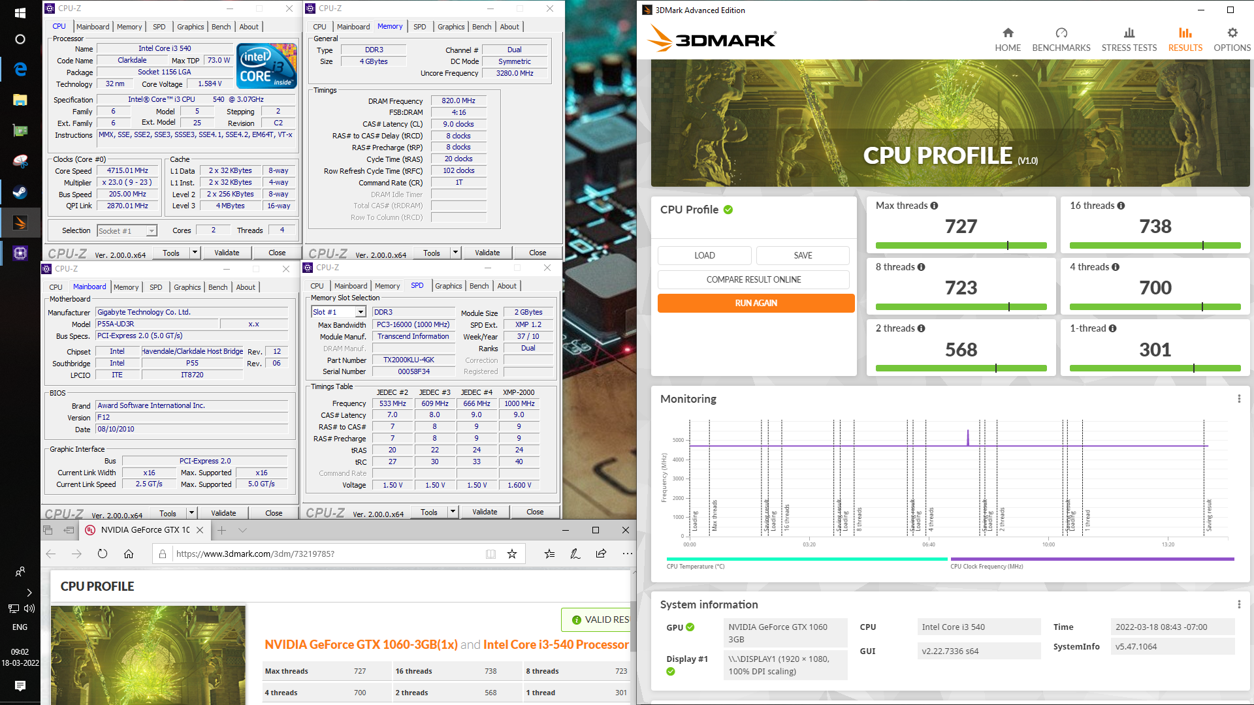
Task: Click the LOAD button in 3DMark
Action: pos(704,255)
